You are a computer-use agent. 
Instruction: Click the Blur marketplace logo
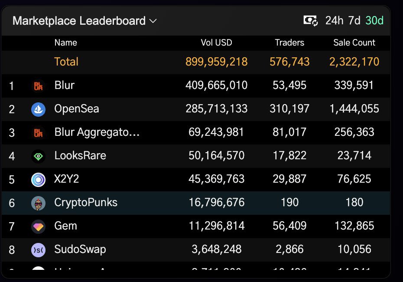point(38,86)
